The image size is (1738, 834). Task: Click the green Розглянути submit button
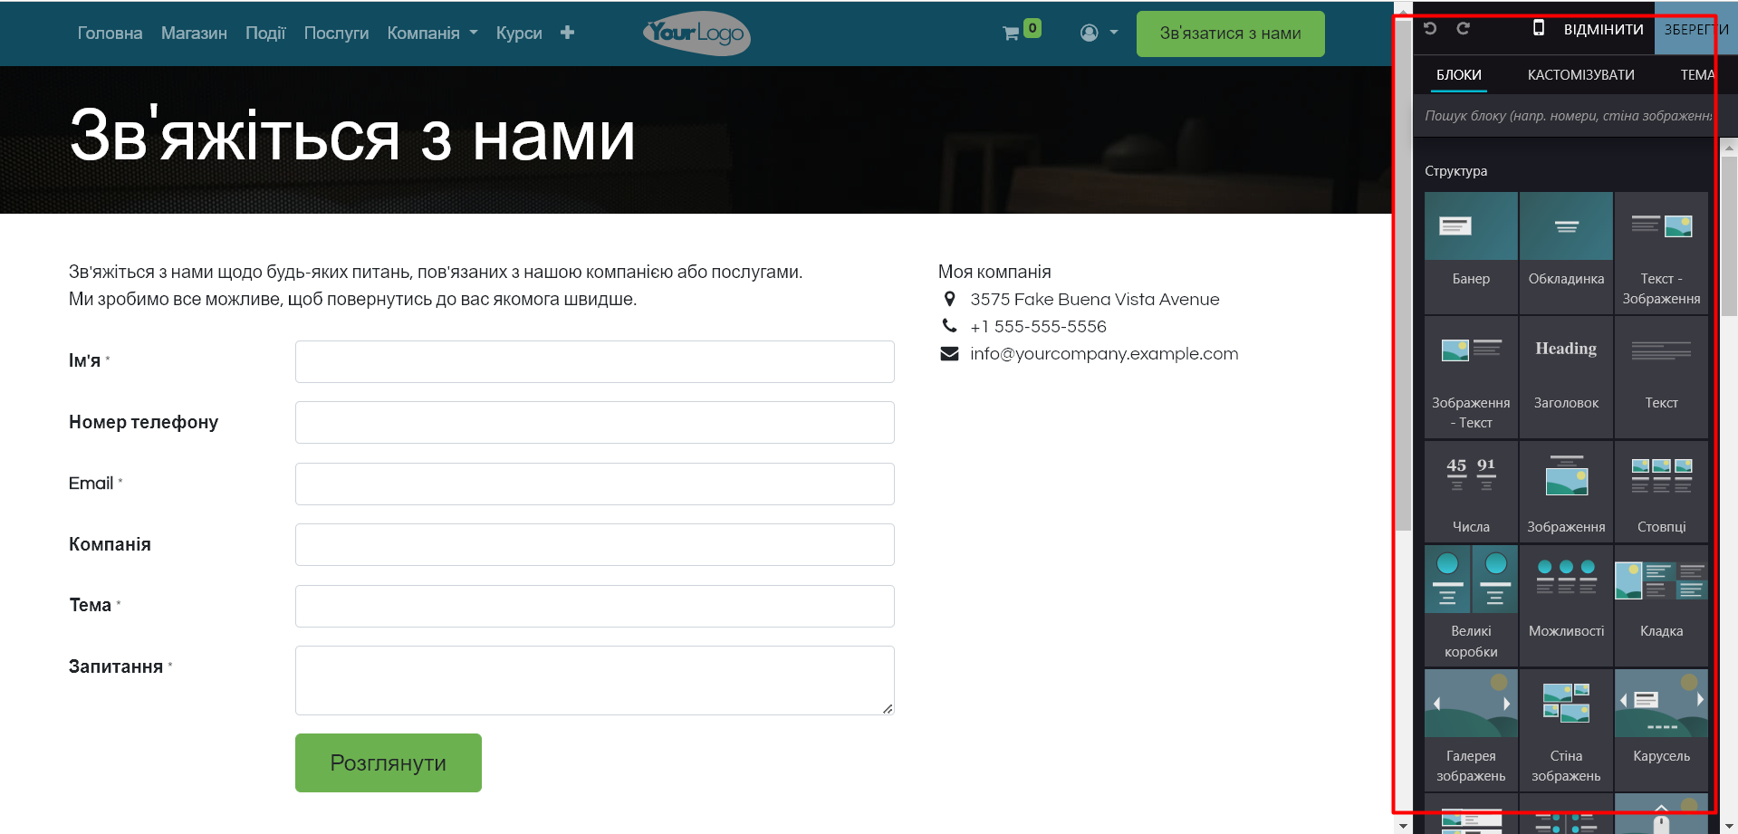coord(388,762)
